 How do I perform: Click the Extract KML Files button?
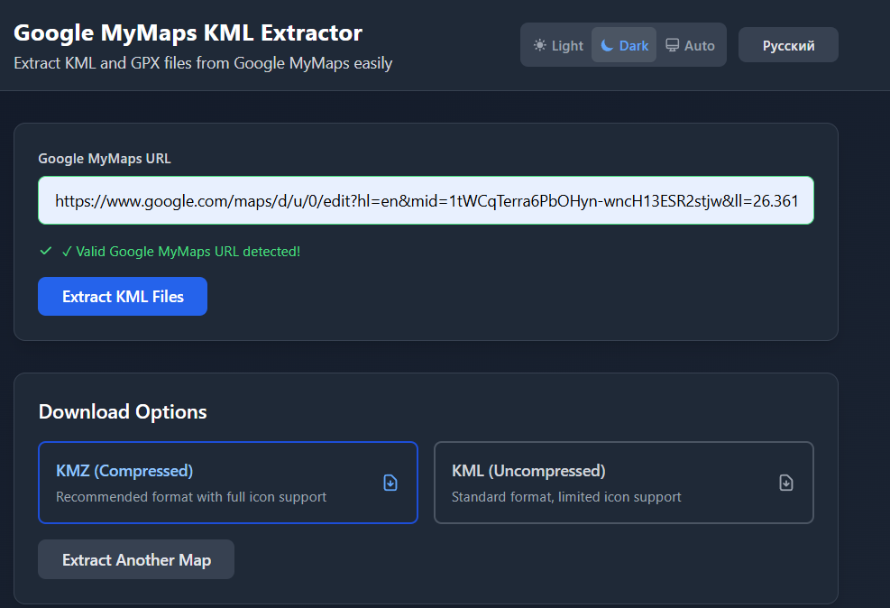pyautogui.click(x=123, y=297)
